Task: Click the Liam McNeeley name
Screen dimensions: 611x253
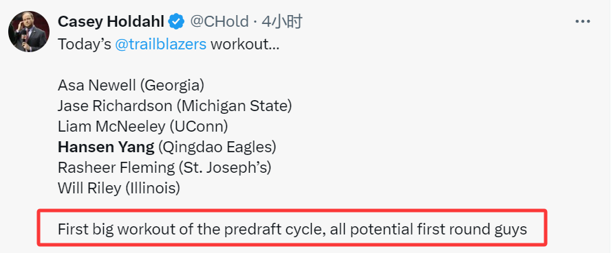Action: pos(112,126)
